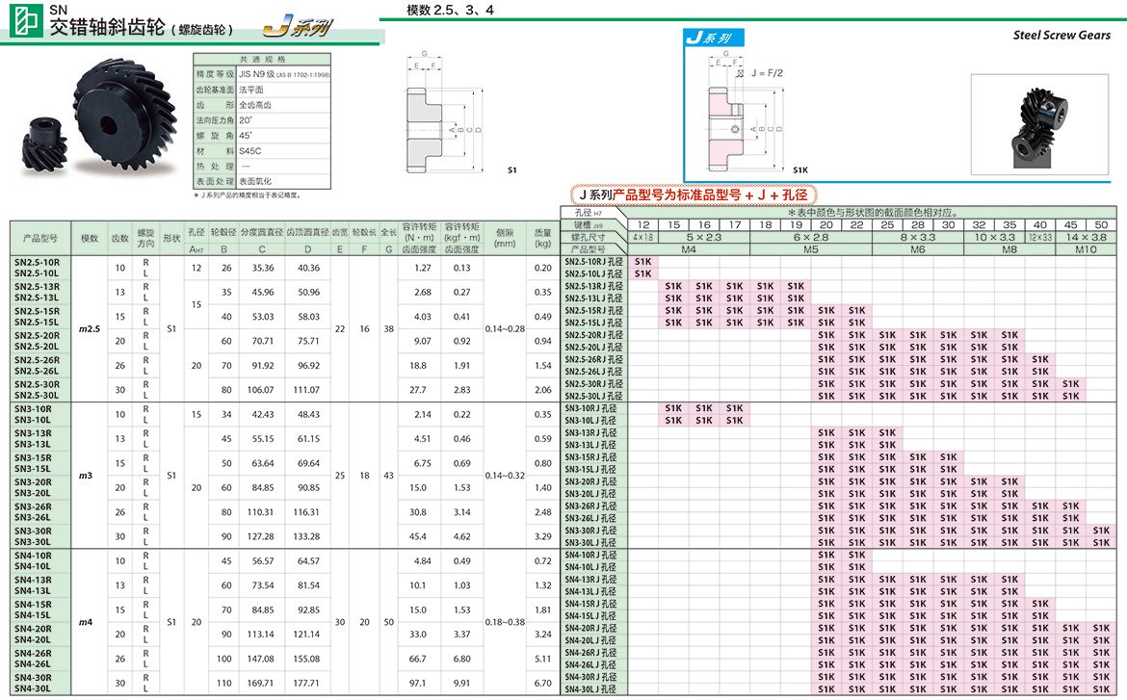Click the S45C material value in spec table

250,151
